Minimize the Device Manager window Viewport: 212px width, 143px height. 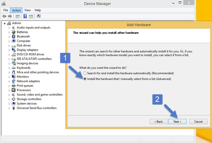point(173,3)
